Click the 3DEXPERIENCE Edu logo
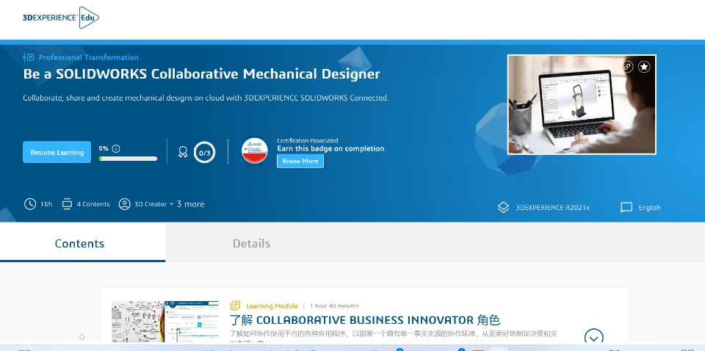The height and width of the screenshot is (351, 705). pyautogui.click(x=61, y=18)
